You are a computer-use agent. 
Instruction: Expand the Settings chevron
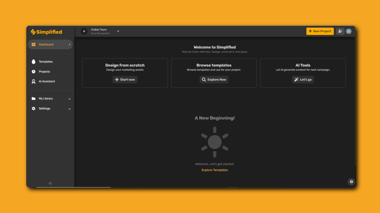(69, 109)
